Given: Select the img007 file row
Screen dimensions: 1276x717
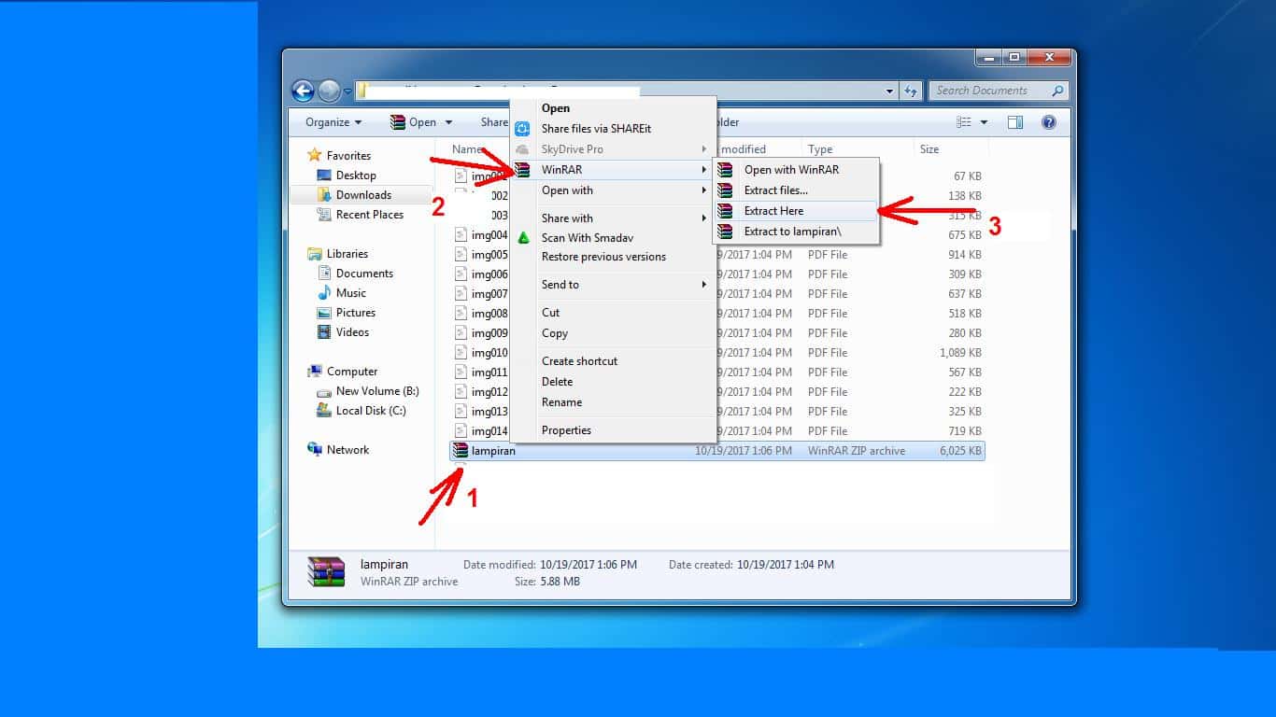Looking at the screenshot, I should pos(716,294).
